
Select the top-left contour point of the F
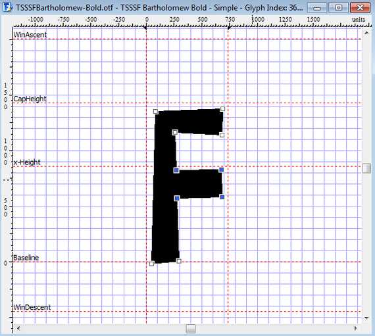coord(155,111)
